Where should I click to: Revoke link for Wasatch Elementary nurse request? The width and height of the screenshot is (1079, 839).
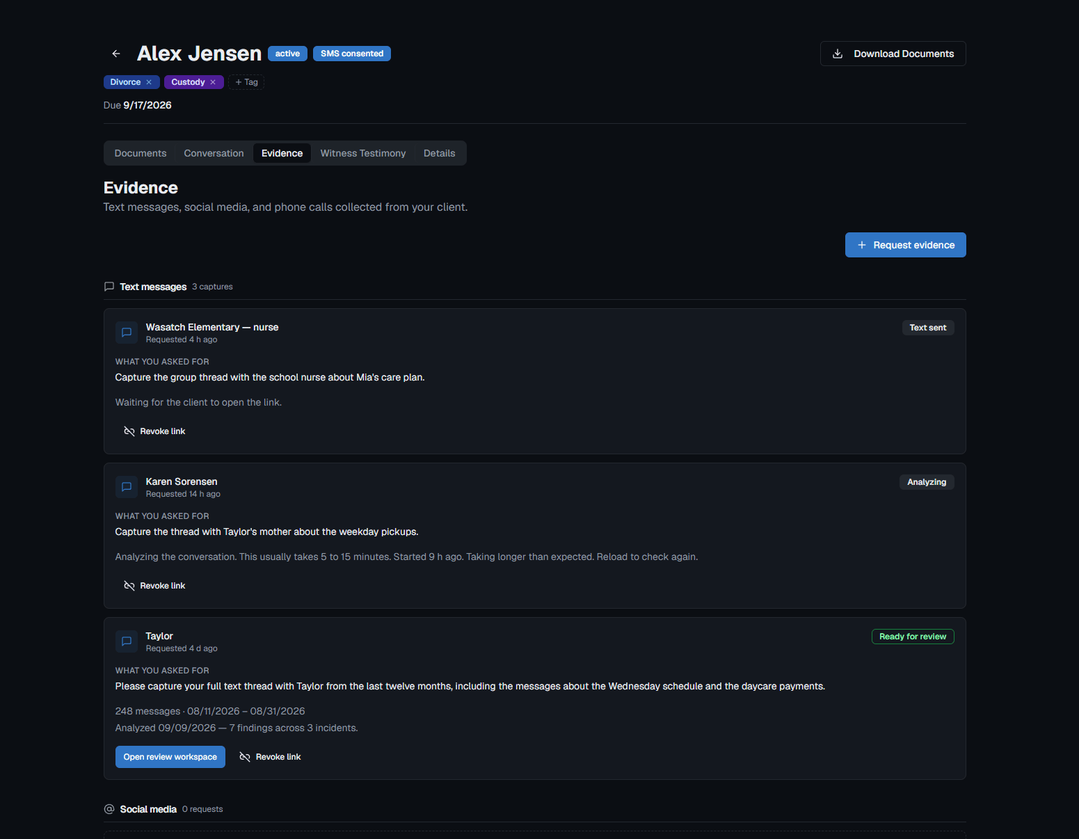click(154, 431)
